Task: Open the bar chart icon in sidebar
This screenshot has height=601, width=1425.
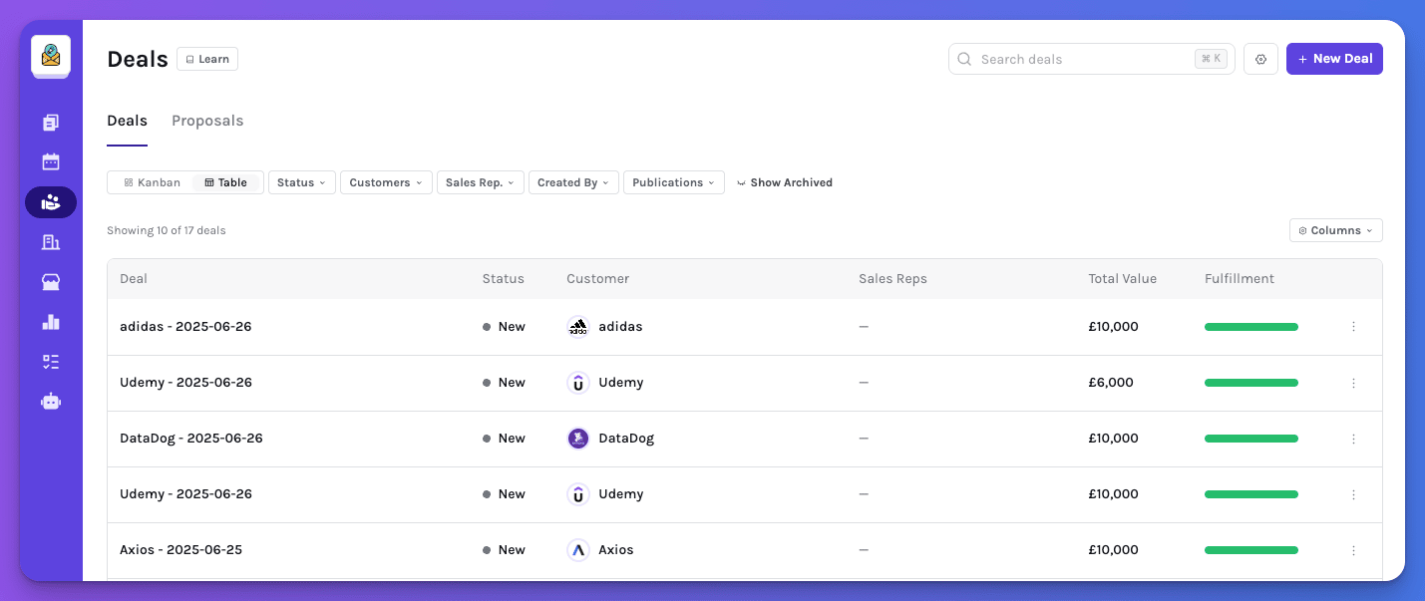Action: coord(51,322)
